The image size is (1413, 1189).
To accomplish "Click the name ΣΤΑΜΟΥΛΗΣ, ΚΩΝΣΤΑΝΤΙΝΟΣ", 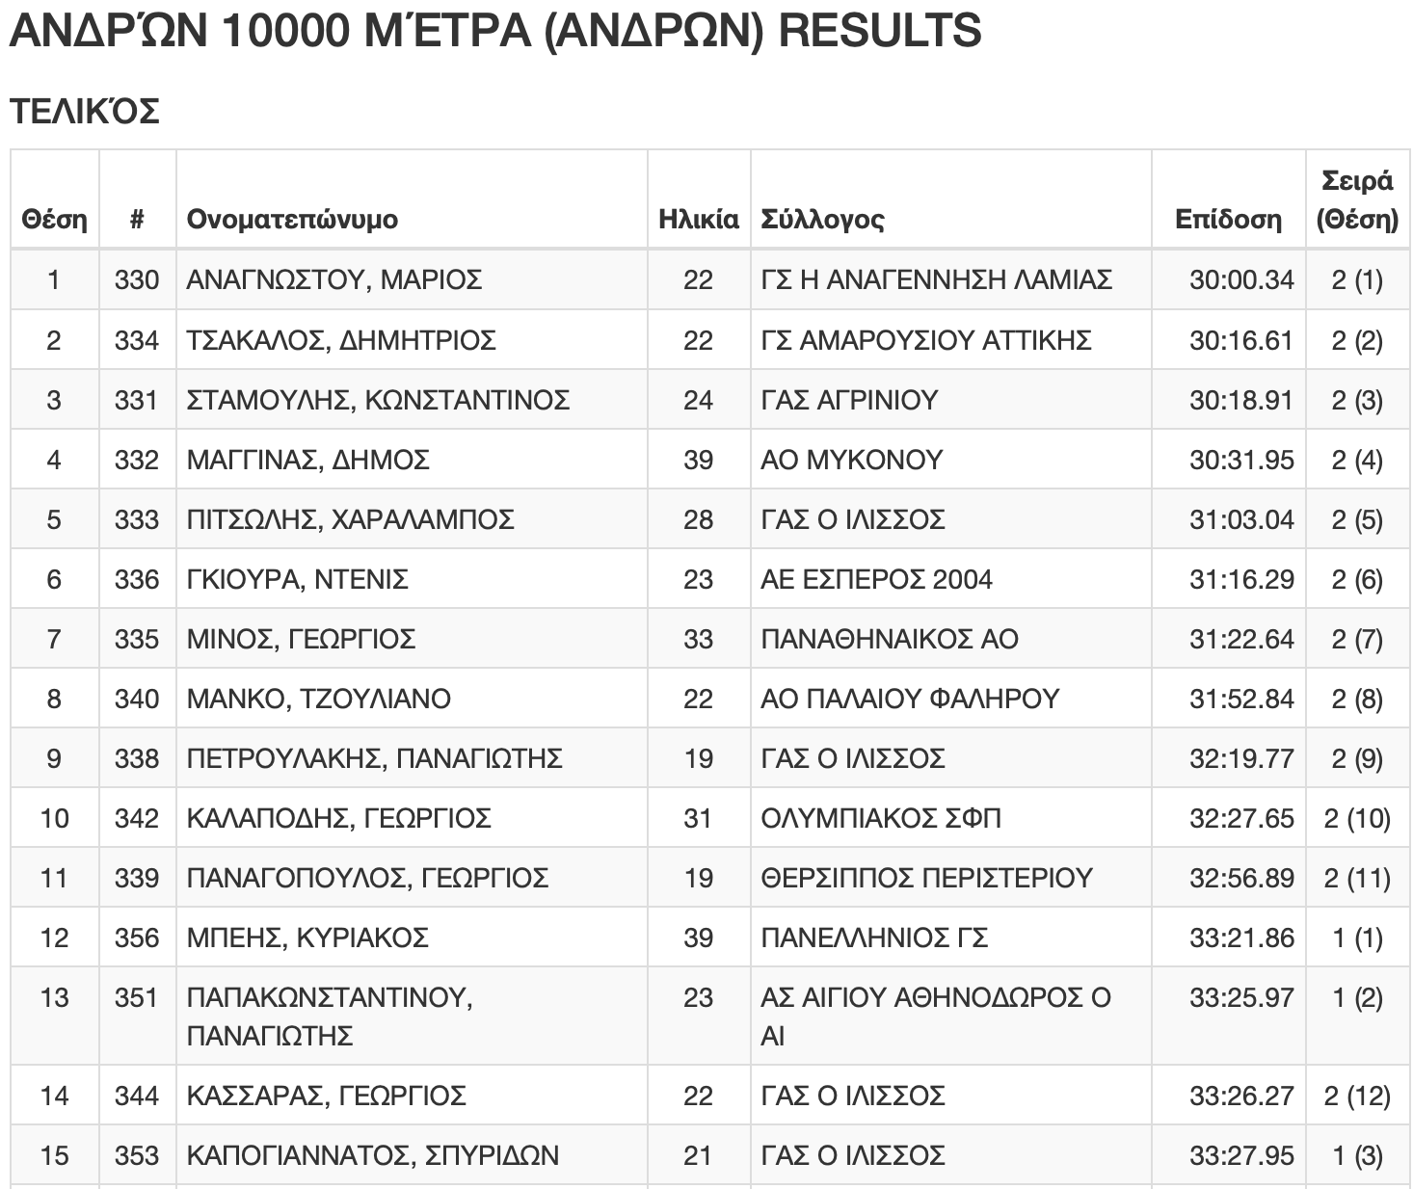I will coord(378,400).
